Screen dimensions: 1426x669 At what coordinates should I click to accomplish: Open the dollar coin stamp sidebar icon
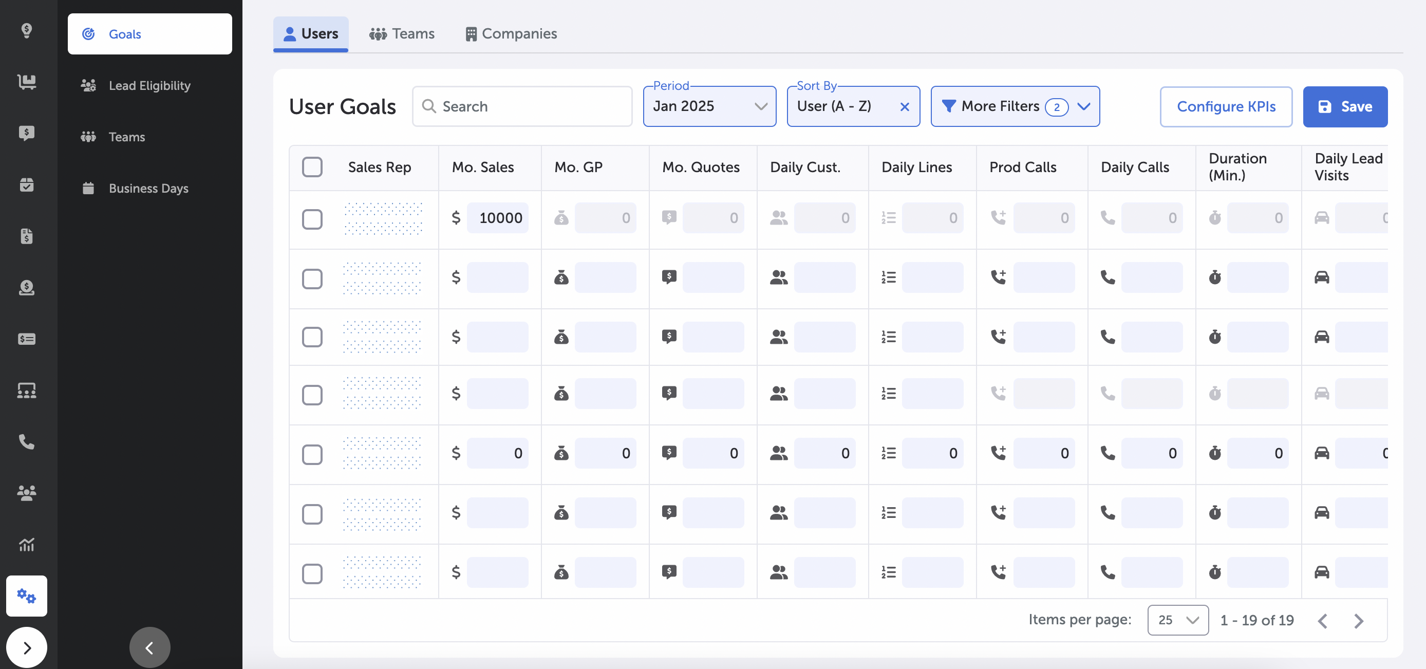27,287
